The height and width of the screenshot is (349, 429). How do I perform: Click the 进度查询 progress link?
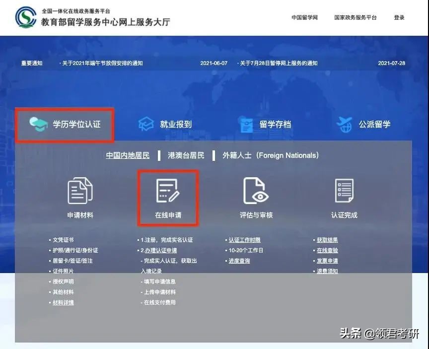point(239,260)
